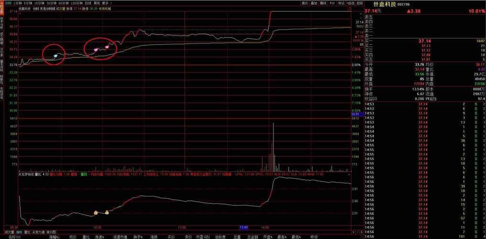
Task: Select the 日线 daily chart tab
Action: pyautogui.click(x=88, y=3)
